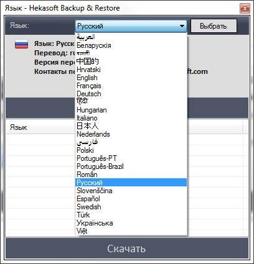254x264 pixels.
Task: Select Português-Brazil in the list
Action: pyautogui.click(x=131, y=166)
